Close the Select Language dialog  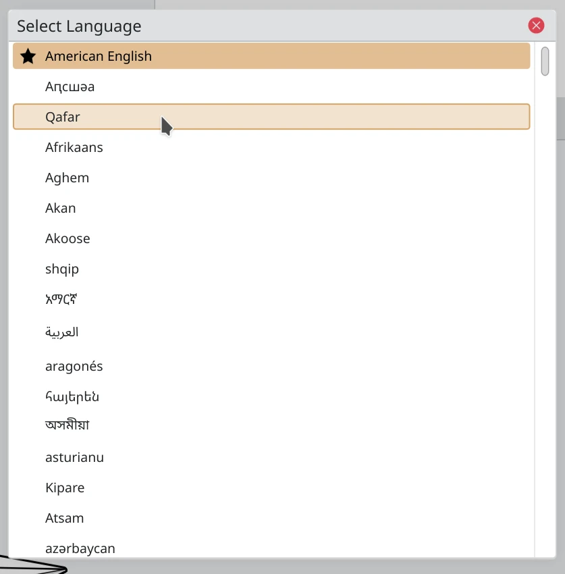click(x=536, y=26)
